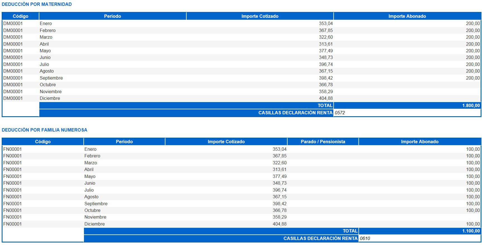Click the 'Deducción por Maternidad' section title

point(37,4)
